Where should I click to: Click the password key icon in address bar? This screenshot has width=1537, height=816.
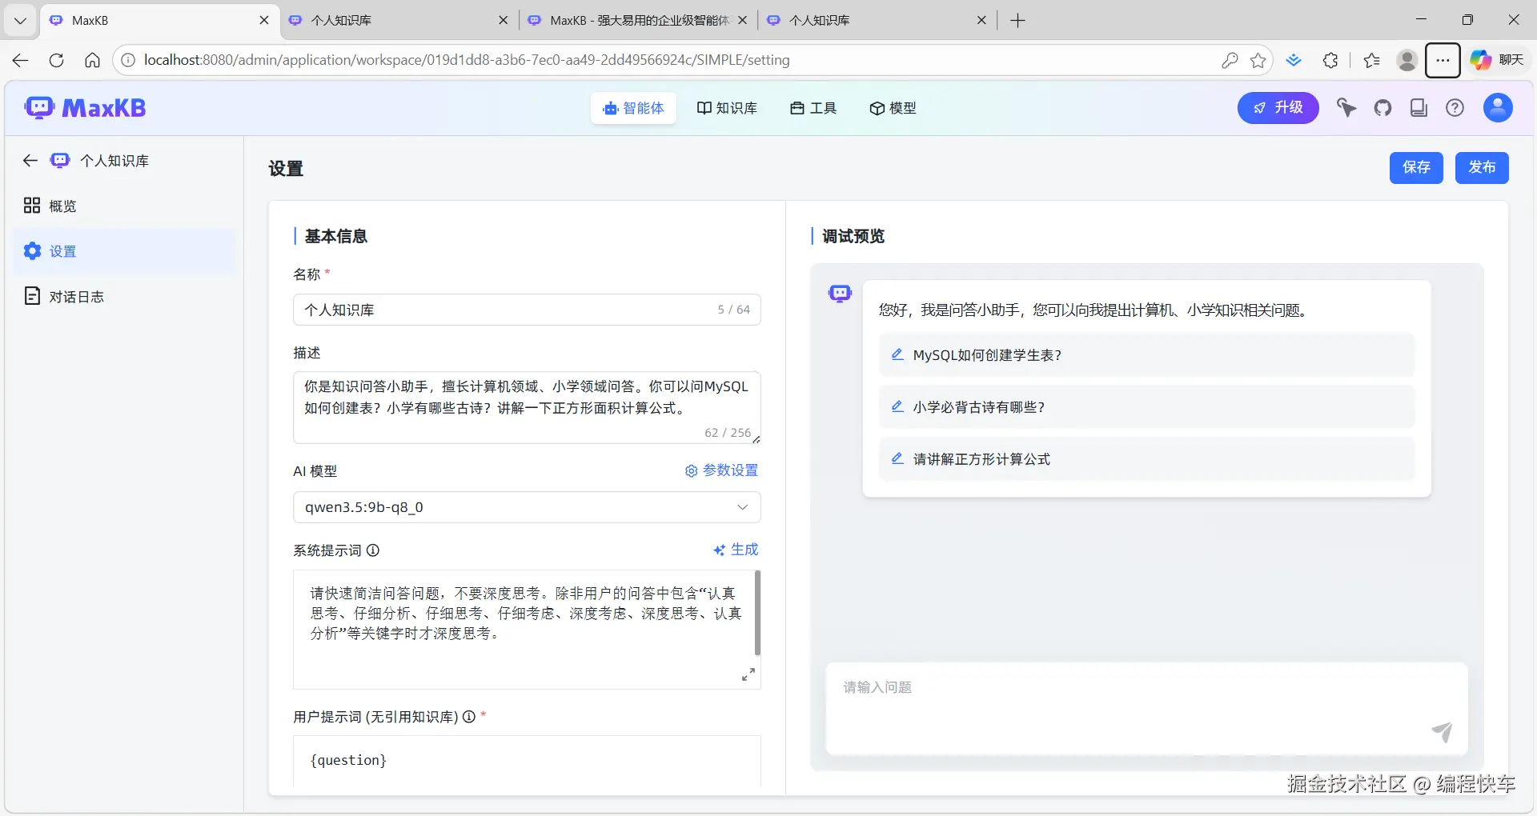click(1230, 60)
